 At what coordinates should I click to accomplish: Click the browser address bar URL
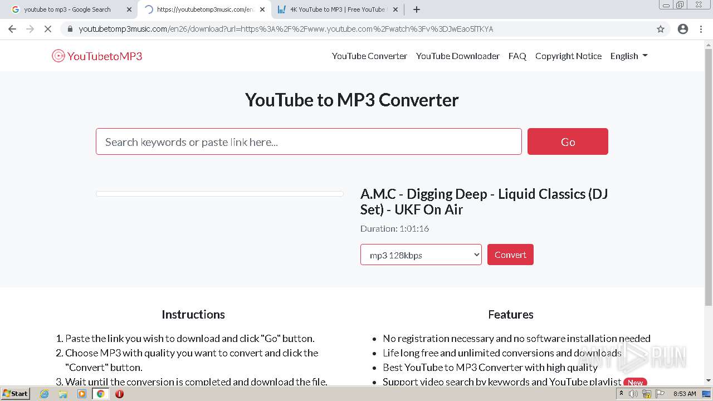[286, 29]
